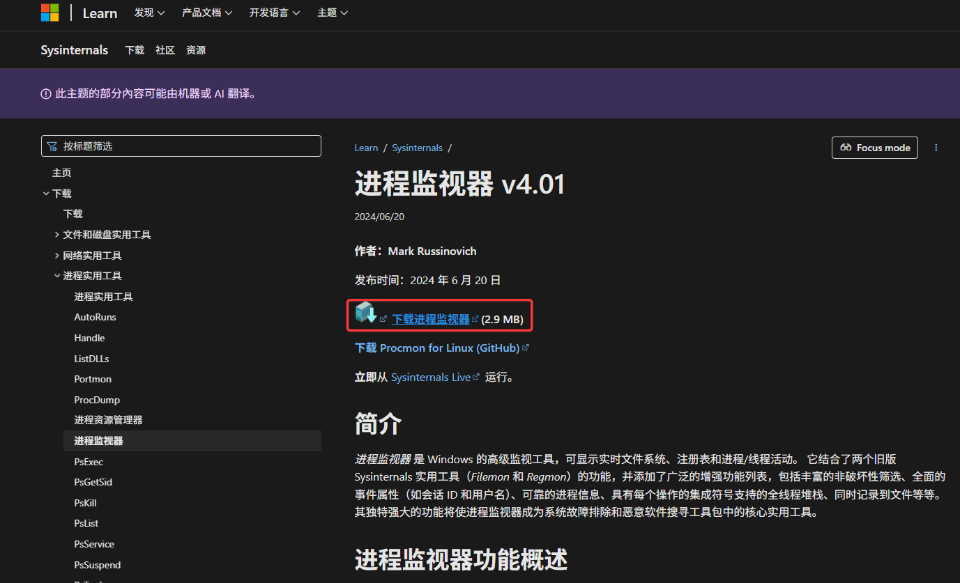Type in the 按标题筛选 filter field
Screen dimensions: 960x583
point(188,146)
